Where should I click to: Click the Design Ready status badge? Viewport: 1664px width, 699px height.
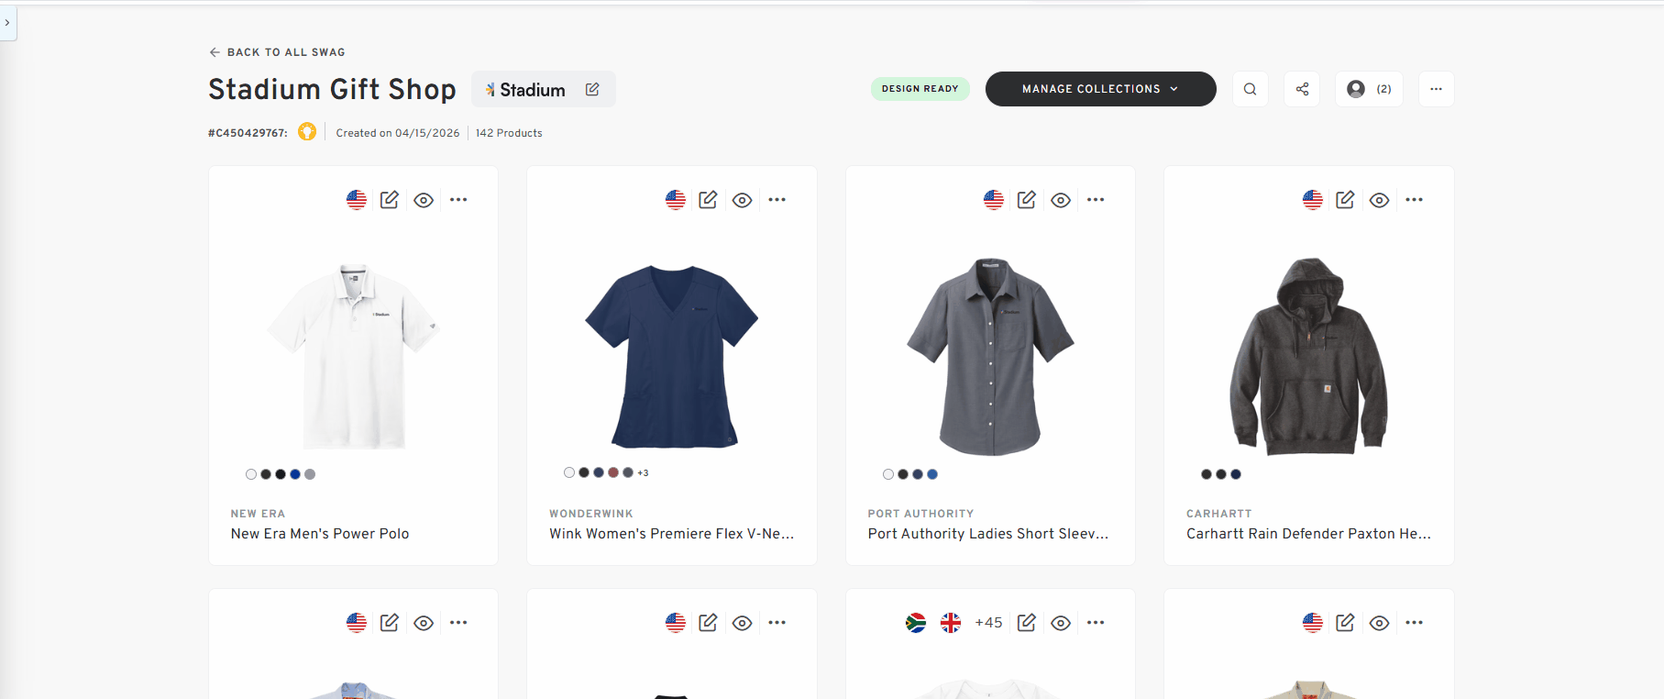920,89
